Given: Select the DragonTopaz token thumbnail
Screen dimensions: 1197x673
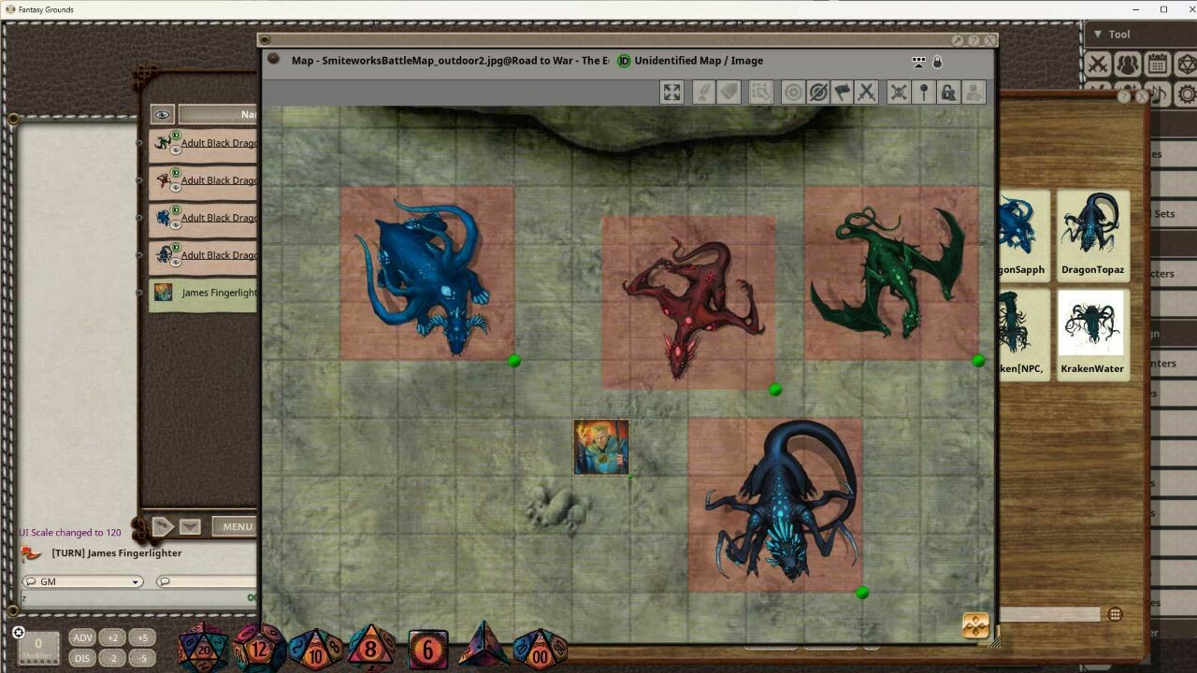Looking at the screenshot, I should click(1092, 227).
